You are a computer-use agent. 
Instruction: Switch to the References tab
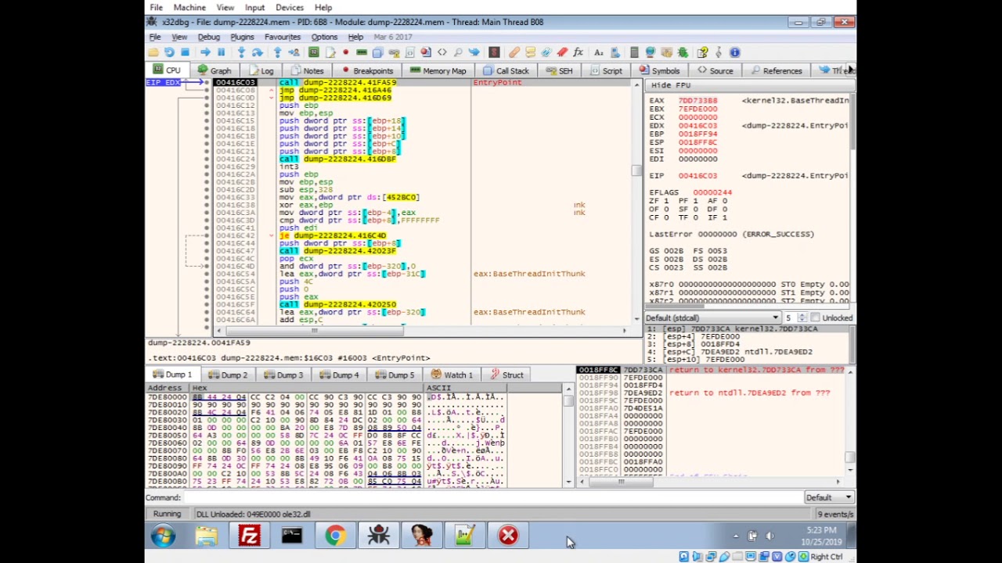tap(775, 70)
